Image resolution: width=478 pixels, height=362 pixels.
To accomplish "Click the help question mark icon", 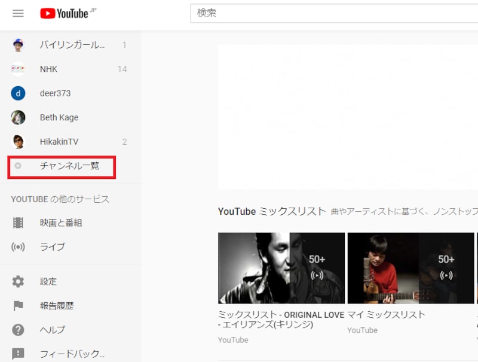I will pyautogui.click(x=18, y=330).
